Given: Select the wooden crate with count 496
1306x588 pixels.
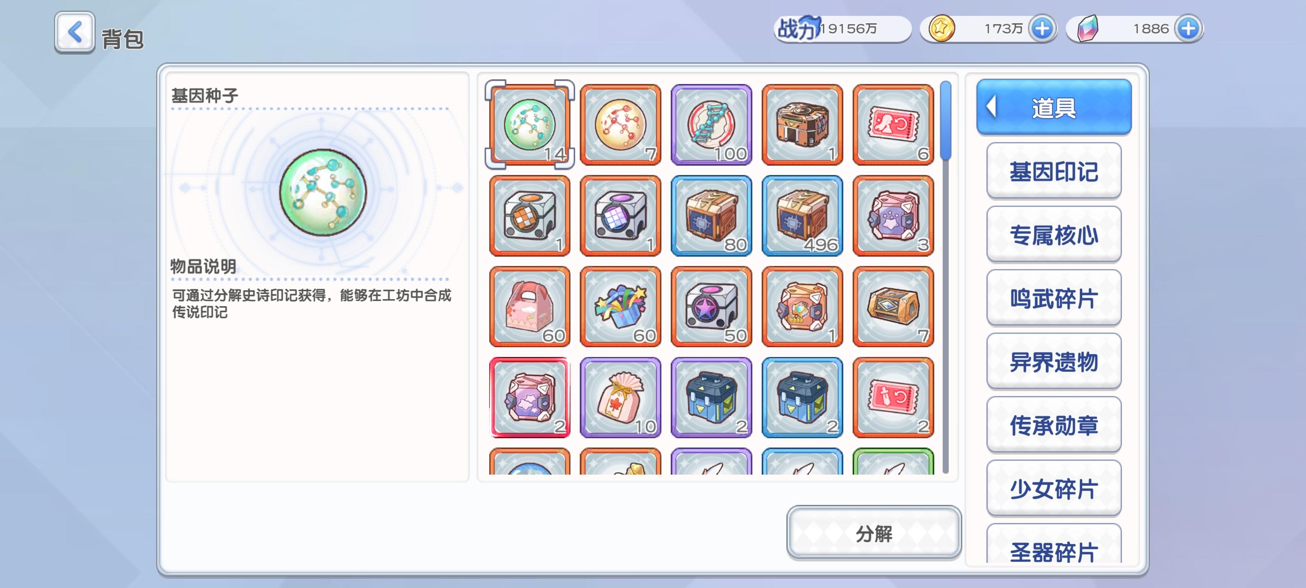Looking at the screenshot, I should tap(802, 216).
